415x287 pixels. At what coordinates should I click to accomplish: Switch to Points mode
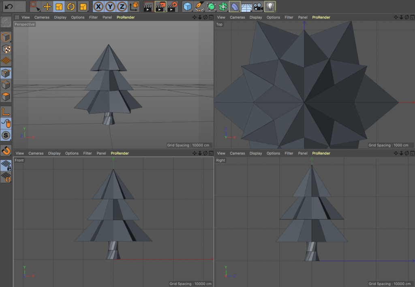(x=6, y=73)
